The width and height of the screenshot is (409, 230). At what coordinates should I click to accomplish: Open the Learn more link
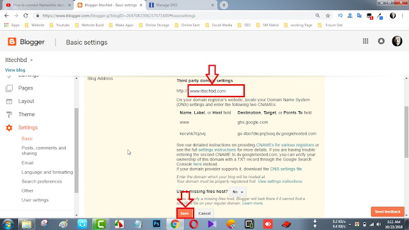[252, 203]
